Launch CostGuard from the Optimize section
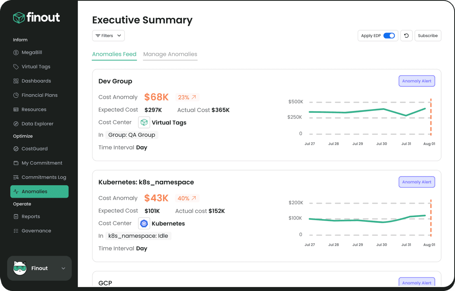Screen dimensions: 455x291 (34, 149)
